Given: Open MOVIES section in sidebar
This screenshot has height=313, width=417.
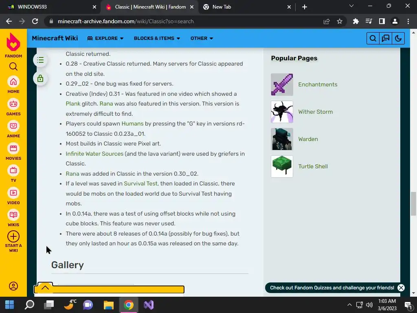Looking at the screenshot, I should [13, 148].
